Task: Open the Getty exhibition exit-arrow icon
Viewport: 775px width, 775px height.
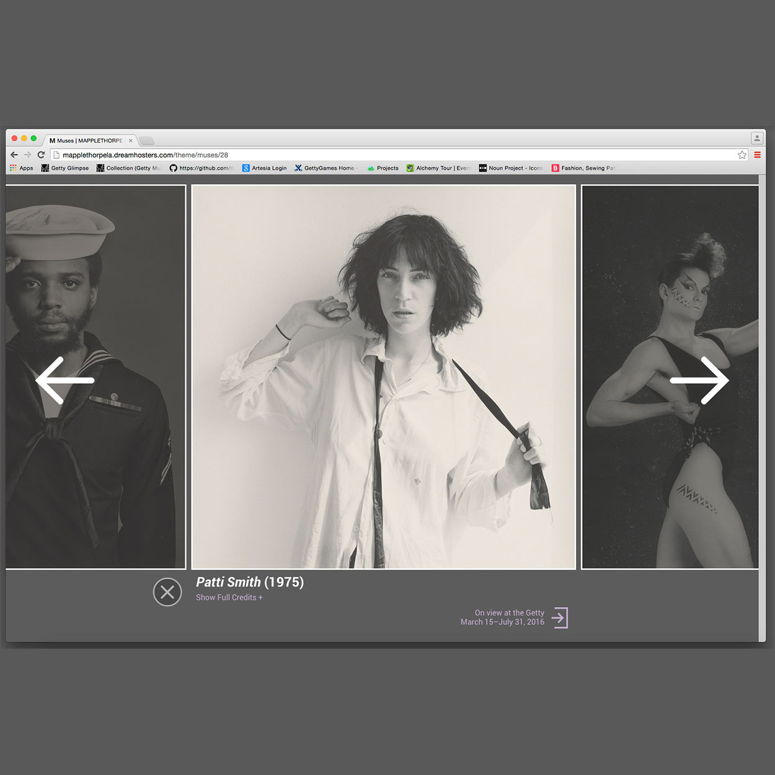Action: [560, 618]
